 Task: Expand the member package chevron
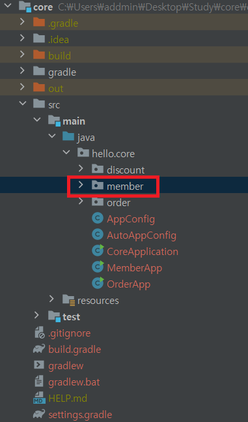[x=80, y=185]
